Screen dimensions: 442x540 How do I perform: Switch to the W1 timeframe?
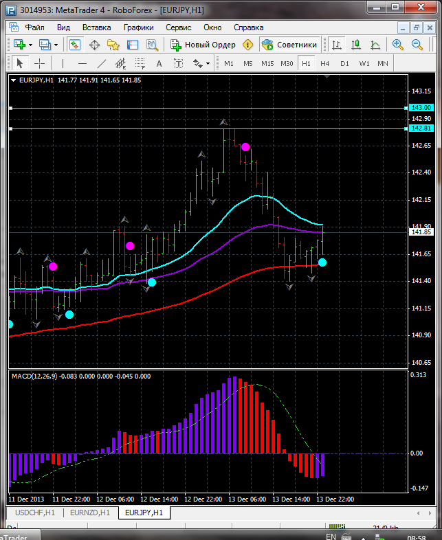(x=364, y=64)
